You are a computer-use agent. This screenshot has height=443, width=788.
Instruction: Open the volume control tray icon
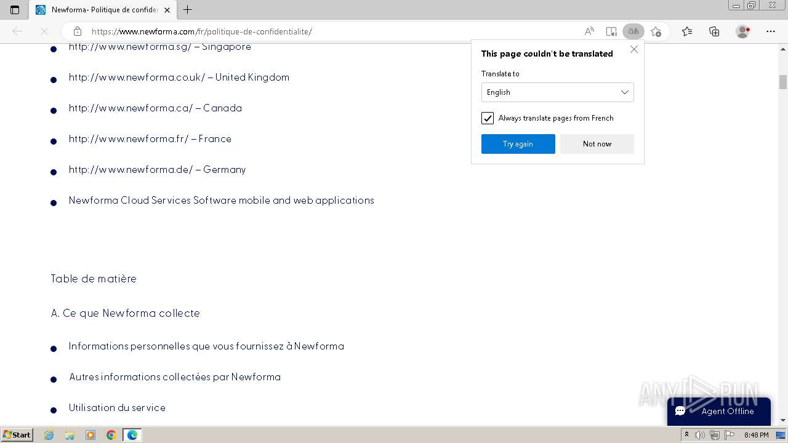click(x=700, y=435)
